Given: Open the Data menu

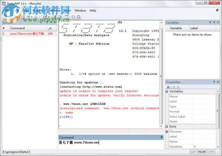Looking at the screenshot, I should pos(26,10).
